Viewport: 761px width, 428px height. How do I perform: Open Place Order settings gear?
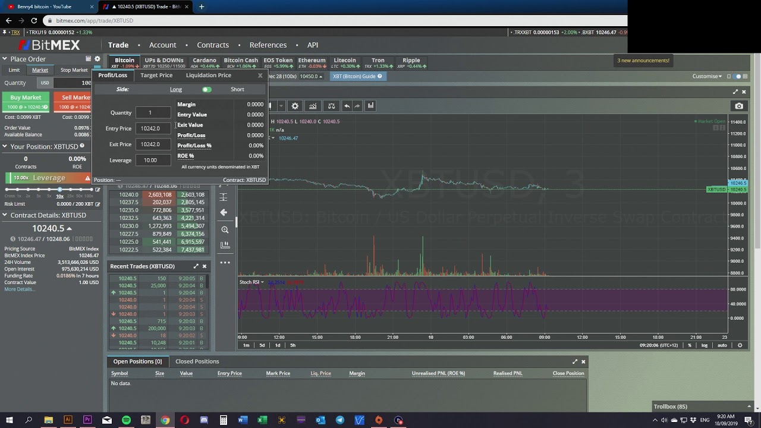[98, 59]
